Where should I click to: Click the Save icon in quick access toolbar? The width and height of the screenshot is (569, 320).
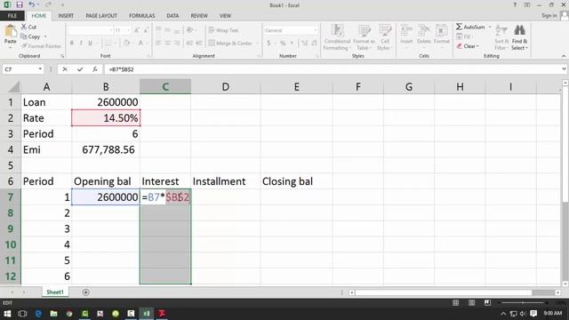(20, 4)
